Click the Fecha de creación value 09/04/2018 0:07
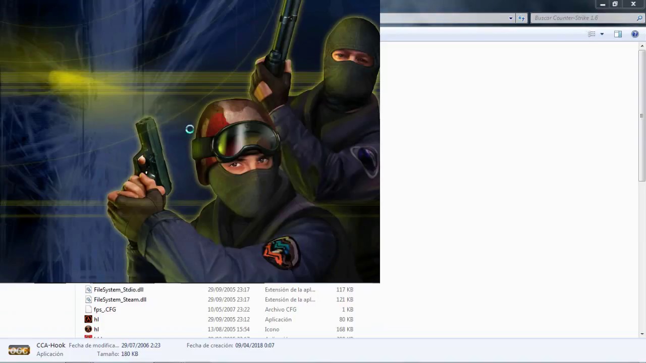Image resolution: width=646 pixels, height=363 pixels. tap(255, 345)
